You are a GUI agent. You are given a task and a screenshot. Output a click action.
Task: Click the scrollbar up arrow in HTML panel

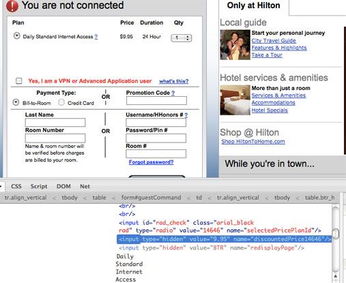336,276
